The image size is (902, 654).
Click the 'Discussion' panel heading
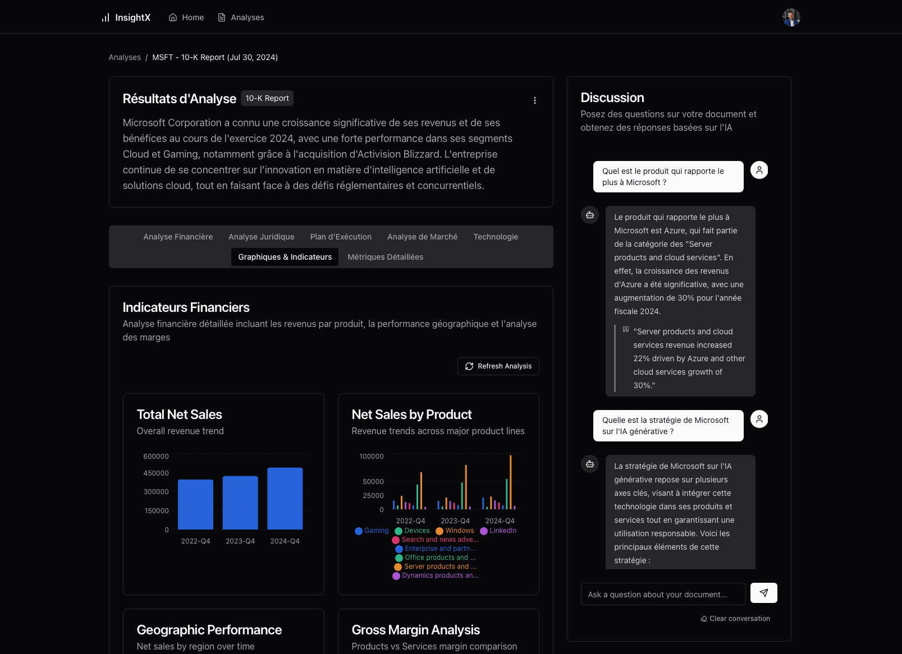tap(612, 98)
